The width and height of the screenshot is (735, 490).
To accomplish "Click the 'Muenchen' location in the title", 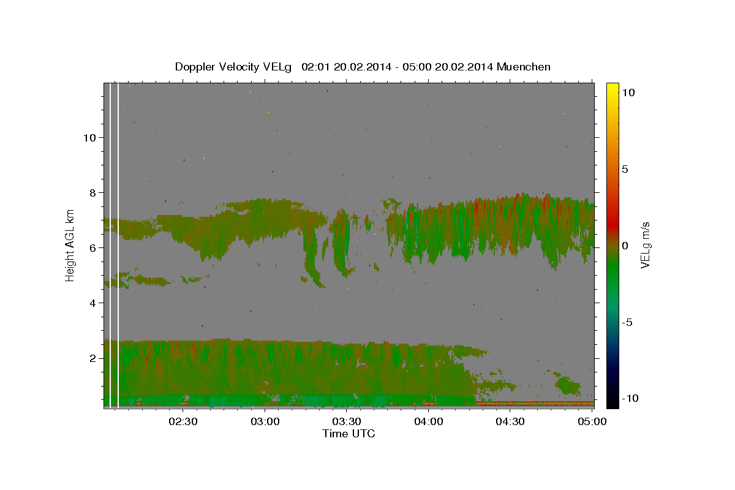I will tap(524, 67).
